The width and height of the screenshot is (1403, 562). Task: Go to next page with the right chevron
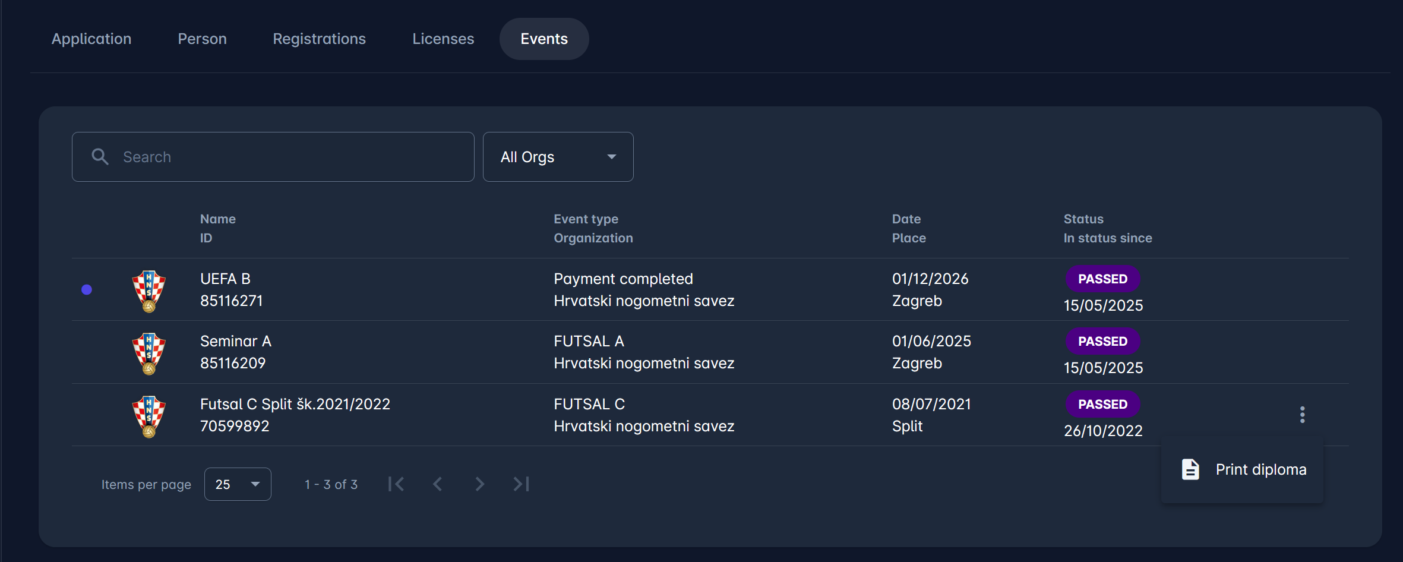click(x=479, y=484)
